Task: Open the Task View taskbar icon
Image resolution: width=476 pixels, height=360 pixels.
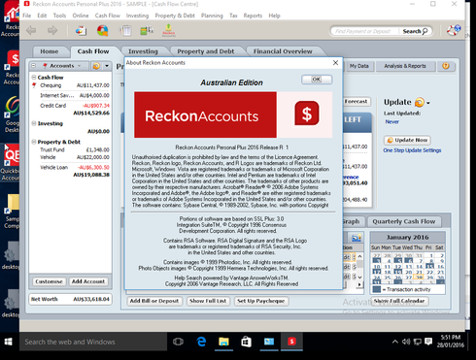Action: 178,342
